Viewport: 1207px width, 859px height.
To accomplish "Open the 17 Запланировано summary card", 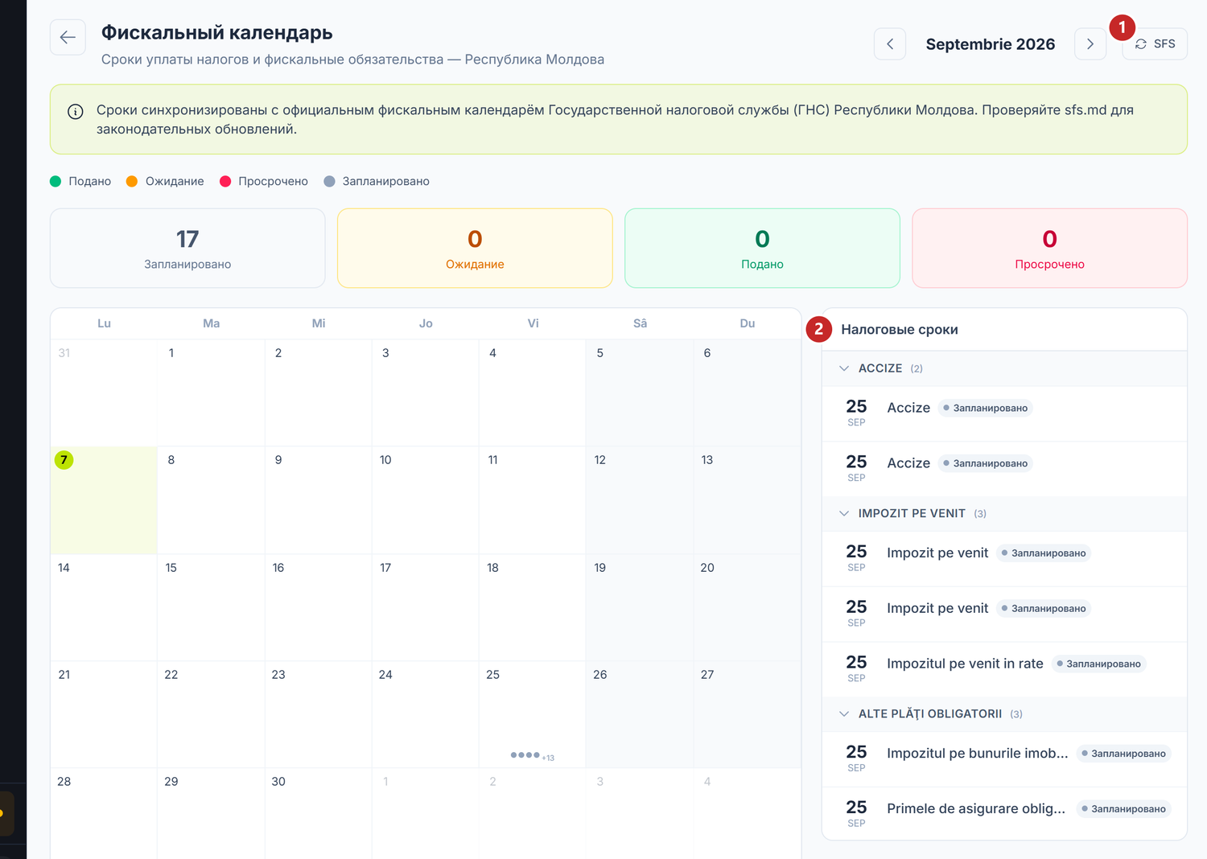I will (x=187, y=249).
